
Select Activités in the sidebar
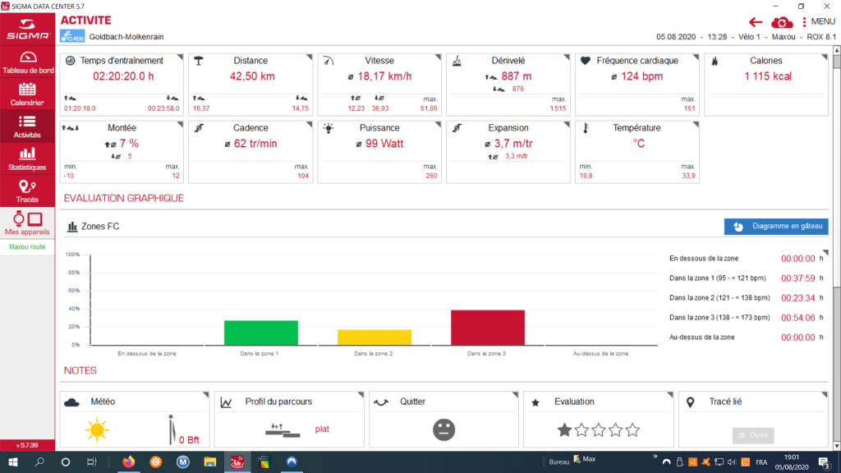pyautogui.click(x=27, y=126)
